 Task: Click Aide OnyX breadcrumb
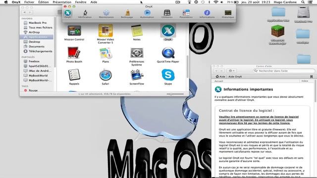click(x=235, y=77)
